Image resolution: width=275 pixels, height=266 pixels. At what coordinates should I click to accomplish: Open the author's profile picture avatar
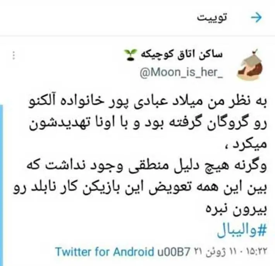pos(250,65)
